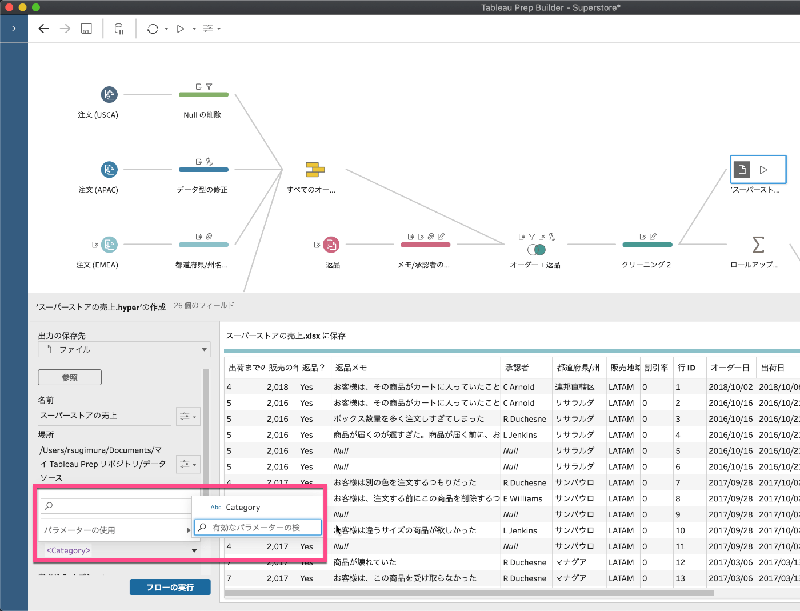Click the 返品？ column header

(x=314, y=368)
